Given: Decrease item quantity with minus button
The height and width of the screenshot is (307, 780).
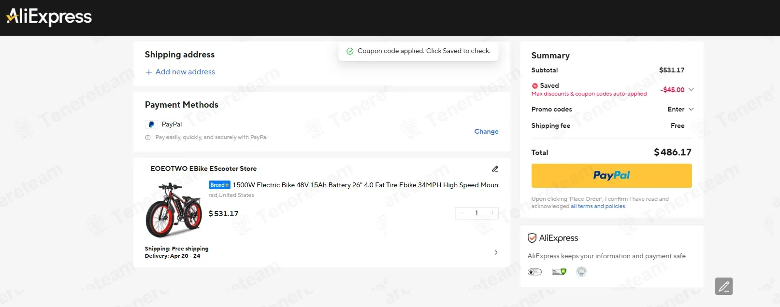Looking at the screenshot, I should 462,213.
